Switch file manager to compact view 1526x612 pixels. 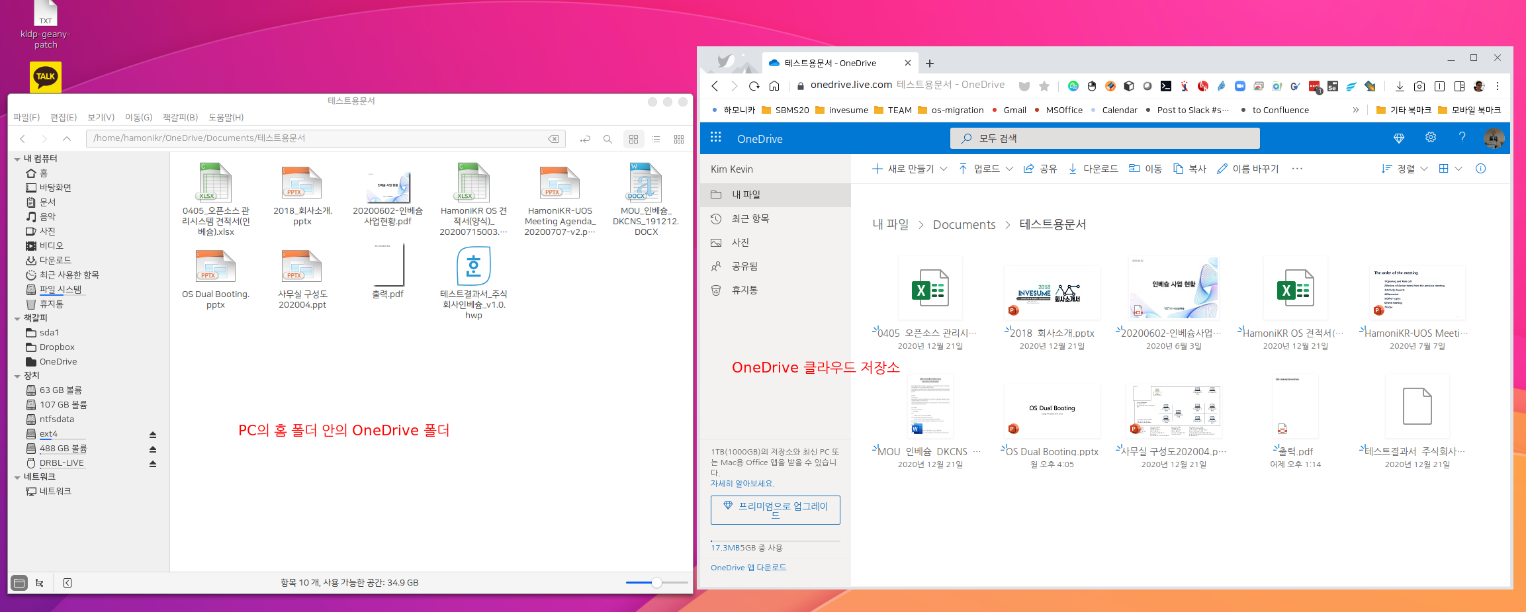coord(678,139)
